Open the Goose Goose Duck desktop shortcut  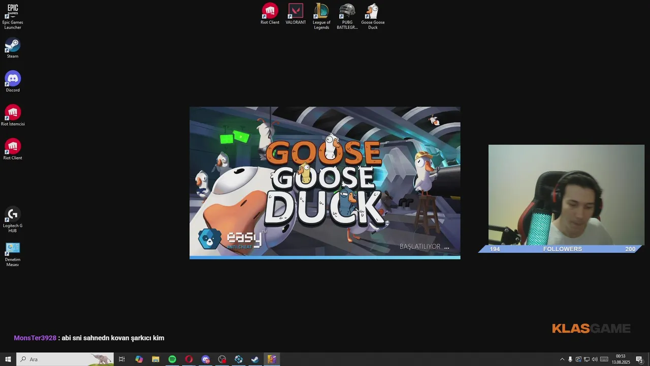click(373, 16)
